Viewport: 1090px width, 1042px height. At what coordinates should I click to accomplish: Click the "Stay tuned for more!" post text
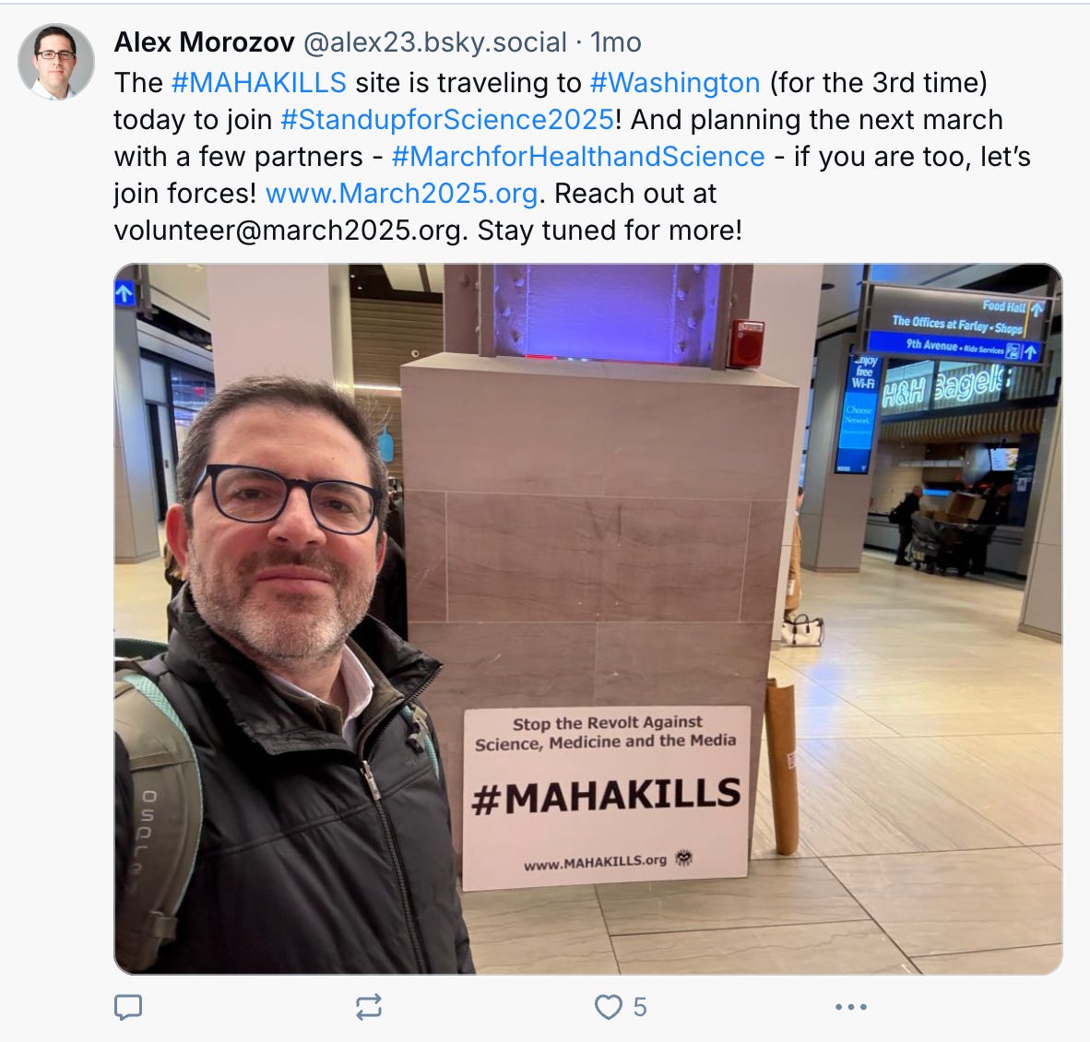[610, 231]
